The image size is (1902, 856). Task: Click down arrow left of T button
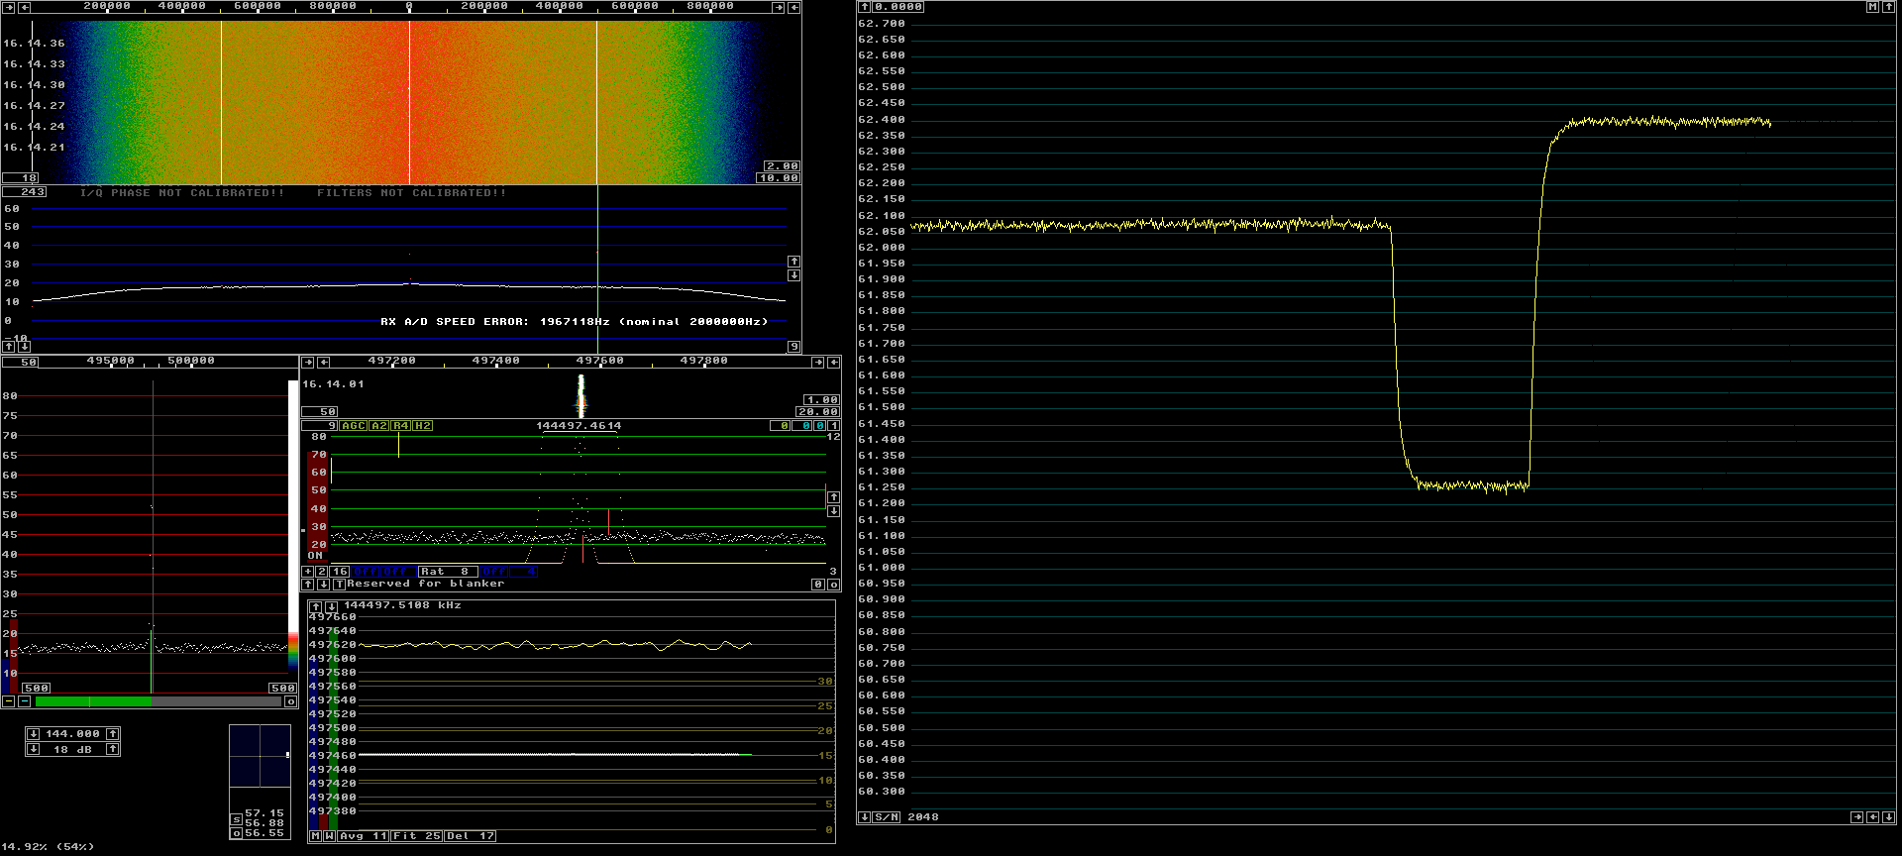click(x=324, y=585)
